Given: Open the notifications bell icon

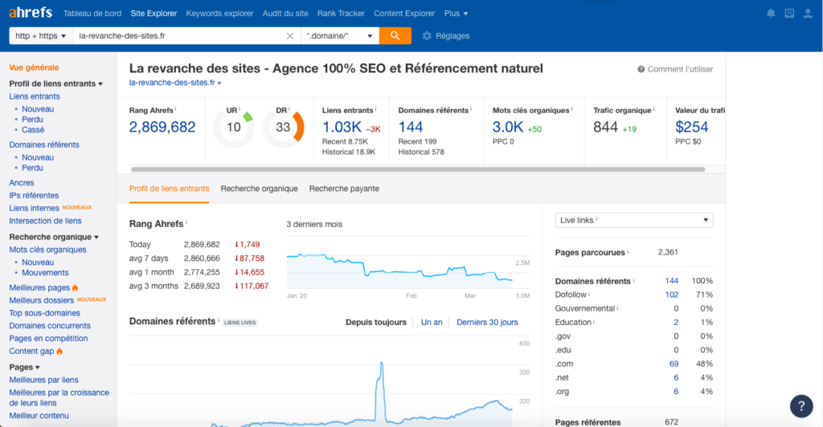Looking at the screenshot, I should 771,14.
